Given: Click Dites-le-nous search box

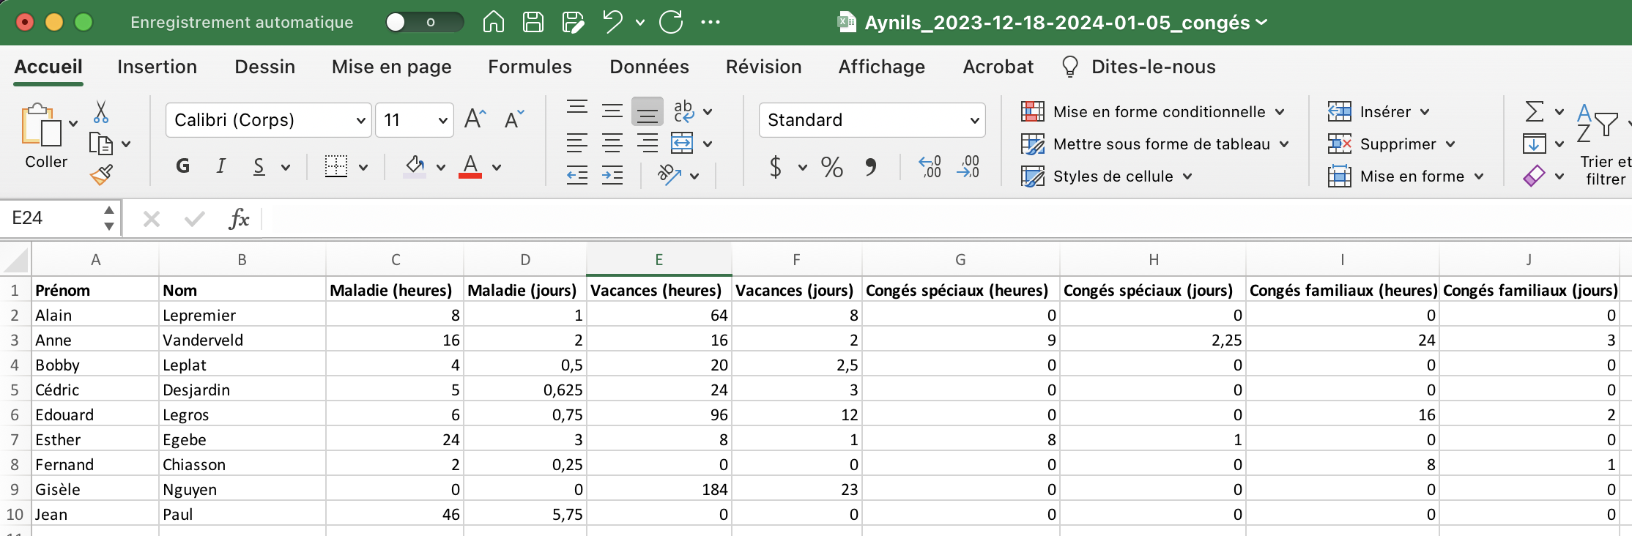Looking at the screenshot, I should pos(1139,67).
